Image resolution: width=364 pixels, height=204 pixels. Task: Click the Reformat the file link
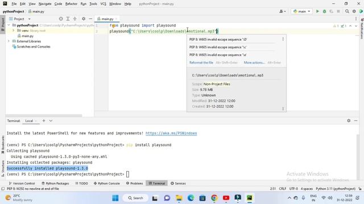[201, 62]
